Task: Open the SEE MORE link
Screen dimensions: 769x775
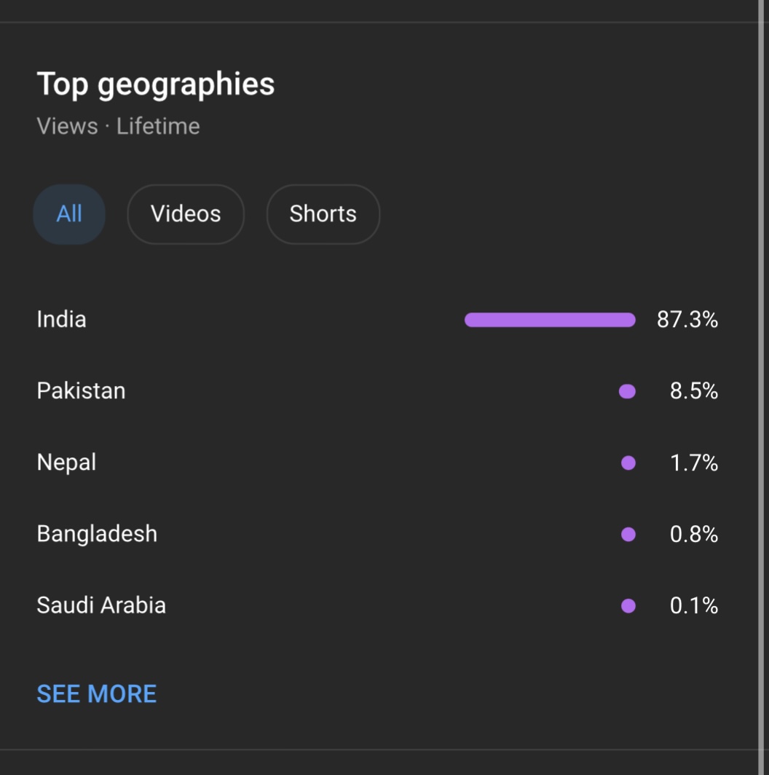Action: (x=97, y=693)
